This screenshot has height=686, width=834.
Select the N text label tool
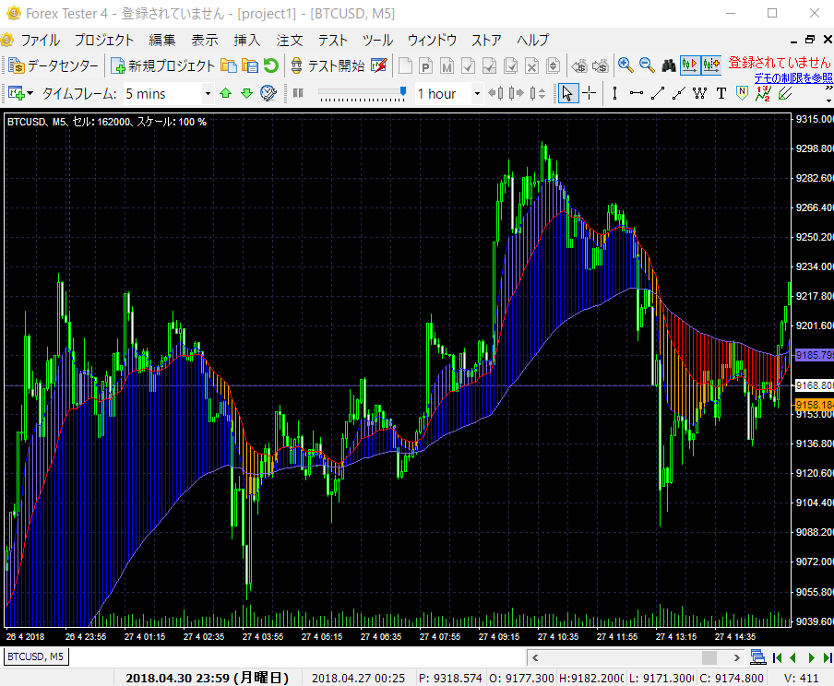click(742, 94)
